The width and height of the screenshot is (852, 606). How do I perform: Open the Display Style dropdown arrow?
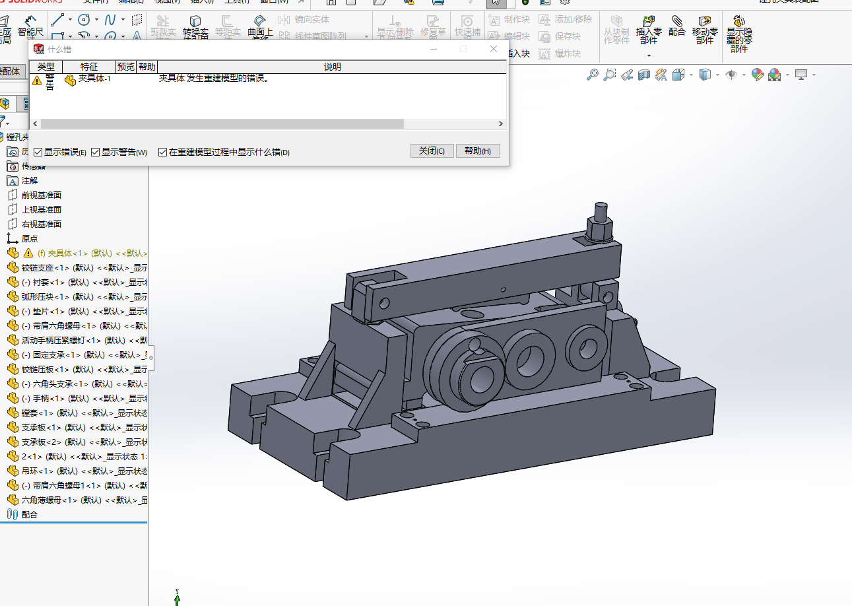click(717, 75)
